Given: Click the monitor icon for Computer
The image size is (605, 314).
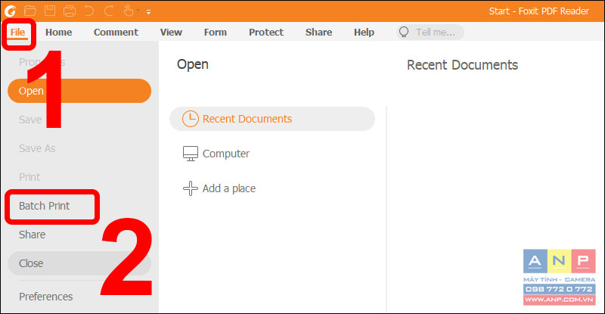Looking at the screenshot, I should coord(191,154).
